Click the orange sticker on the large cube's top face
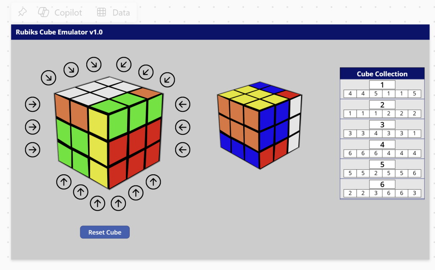Viewport: 435px width, 270px height. (x=145, y=93)
